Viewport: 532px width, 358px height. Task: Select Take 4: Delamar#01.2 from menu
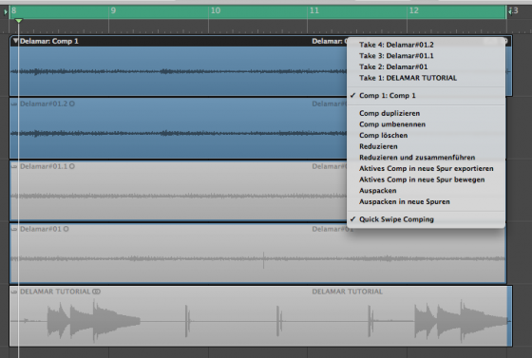pyautogui.click(x=427, y=45)
